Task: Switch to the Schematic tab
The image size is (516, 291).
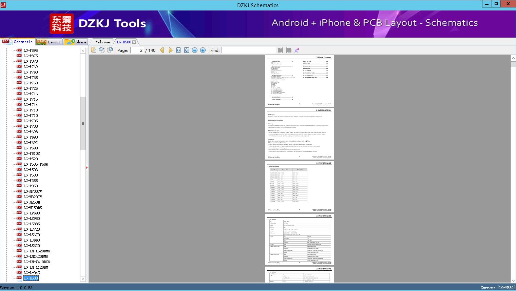Action: pos(18,42)
